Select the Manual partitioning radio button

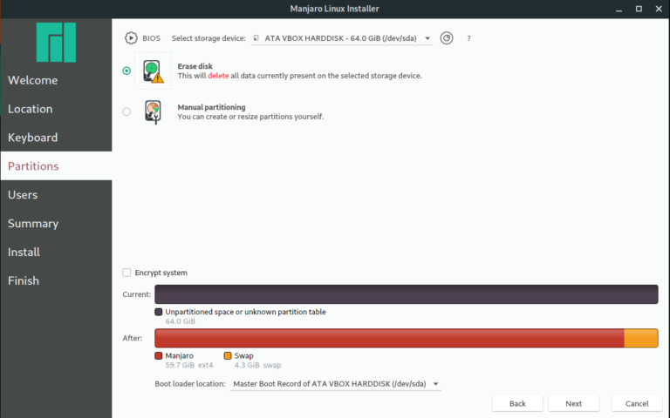pyautogui.click(x=126, y=111)
